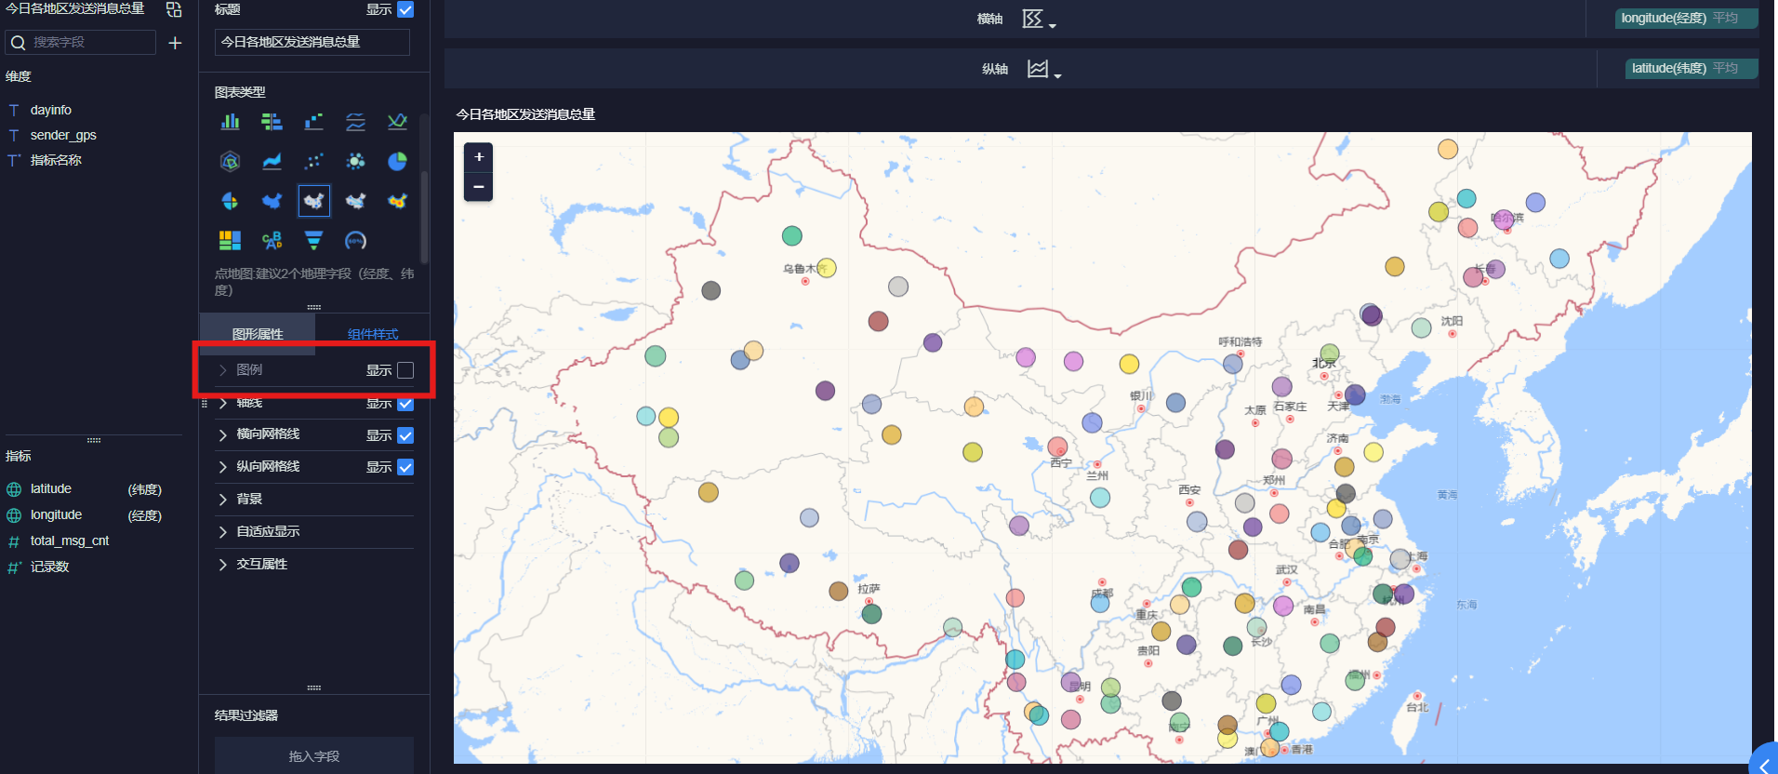The height and width of the screenshot is (774, 1778).
Task: Expand the 交互属性 section
Action: [222, 565]
